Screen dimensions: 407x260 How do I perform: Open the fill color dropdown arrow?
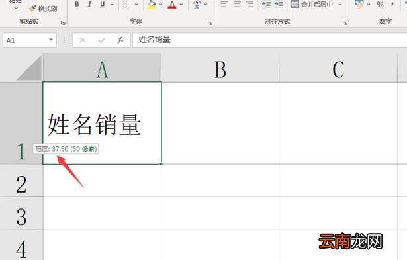161,4
